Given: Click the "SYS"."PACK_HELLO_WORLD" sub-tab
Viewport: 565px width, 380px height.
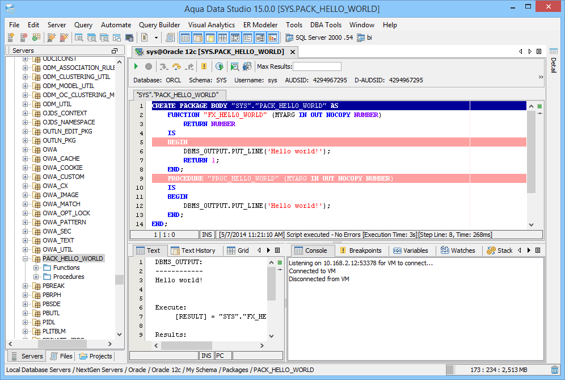Looking at the screenshot, I should (x=178, y=95).
